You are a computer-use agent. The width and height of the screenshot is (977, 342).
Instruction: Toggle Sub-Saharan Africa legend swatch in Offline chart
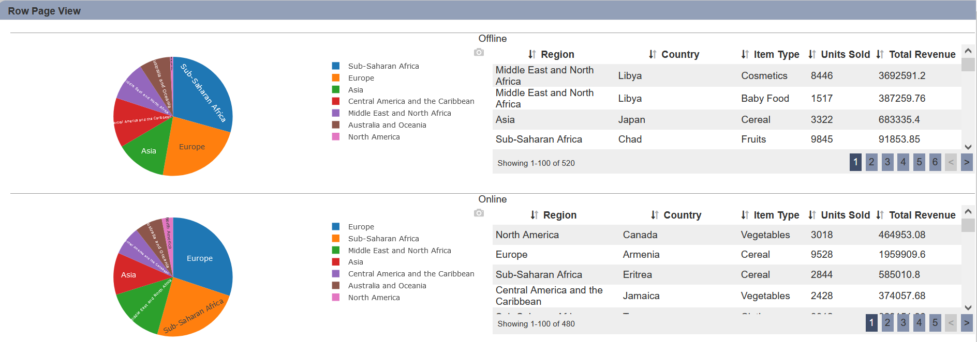336,66
